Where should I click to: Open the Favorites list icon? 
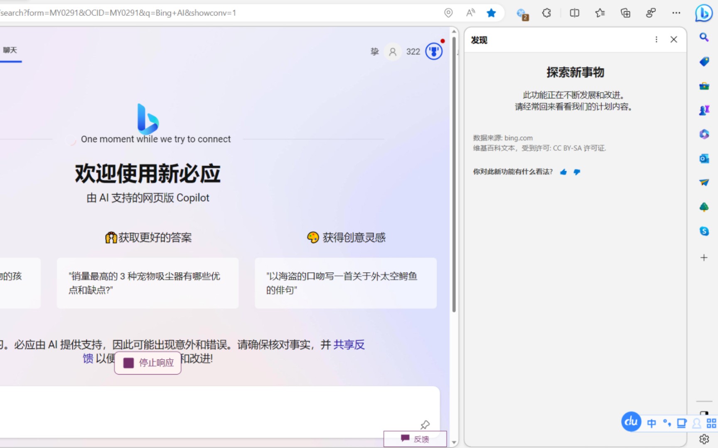tap(600, 13)
